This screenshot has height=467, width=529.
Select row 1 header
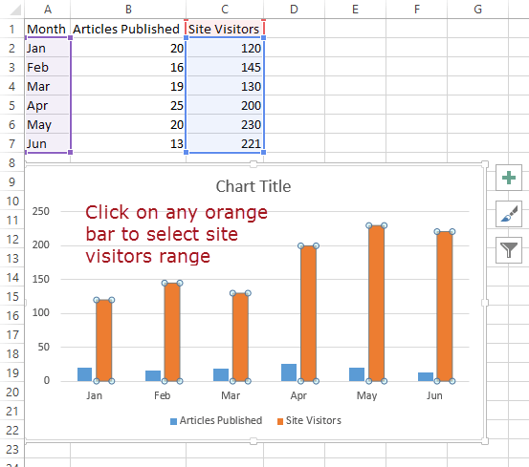(x=12, y=29)
